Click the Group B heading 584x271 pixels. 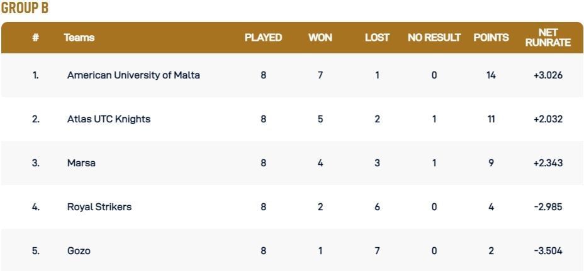[x=25, y=9]
